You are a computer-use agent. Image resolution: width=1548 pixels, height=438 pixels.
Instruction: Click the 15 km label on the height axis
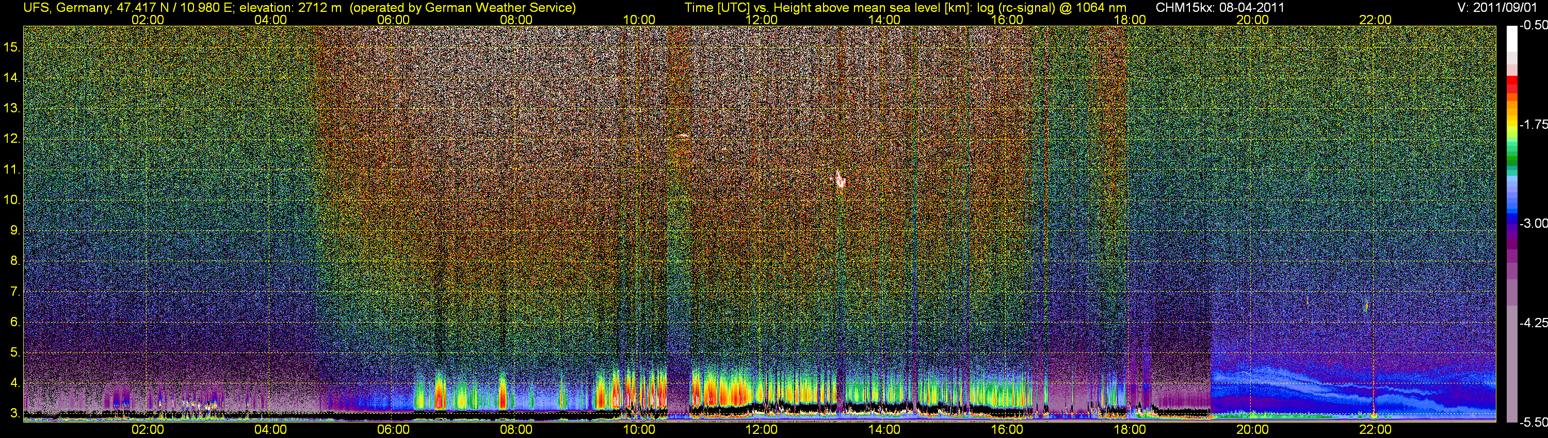(x=11, y=47)
